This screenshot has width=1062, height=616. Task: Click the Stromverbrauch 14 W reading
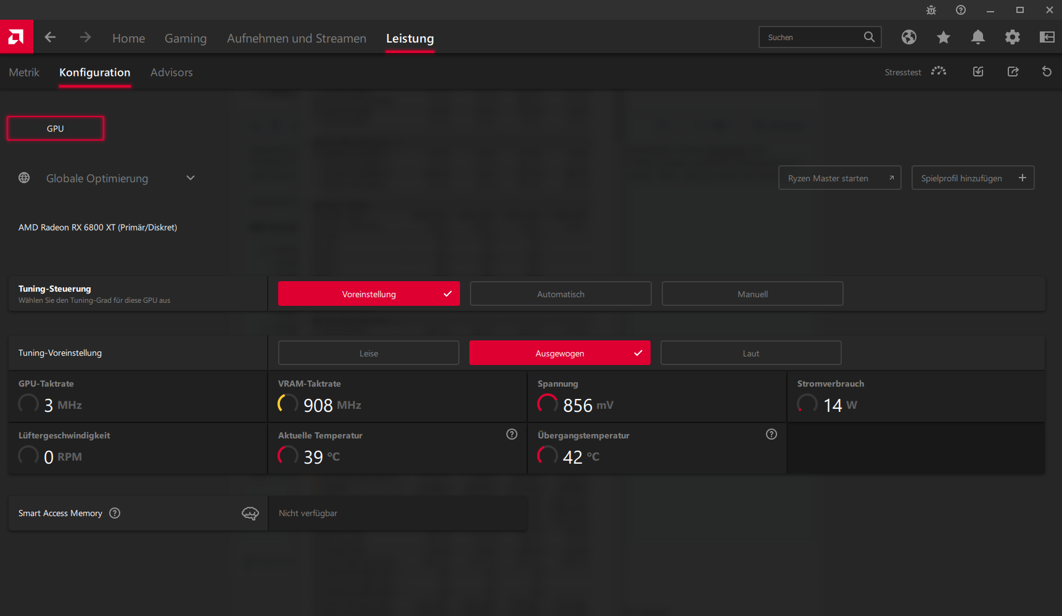click(x=840, y=405)
